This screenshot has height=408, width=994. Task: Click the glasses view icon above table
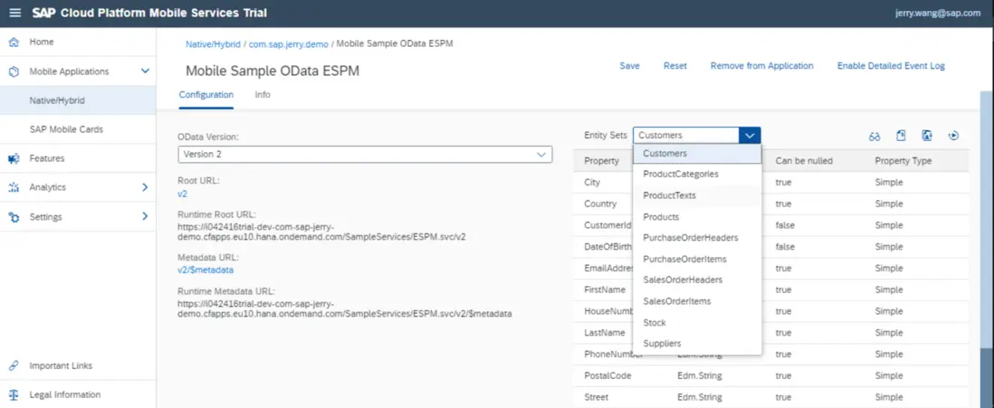[x=875, y=136]
